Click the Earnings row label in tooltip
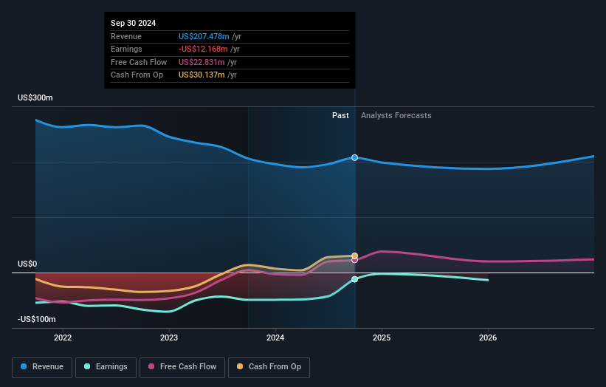The width and height of the screenshot is (606, 387). [x=126, y=49]
